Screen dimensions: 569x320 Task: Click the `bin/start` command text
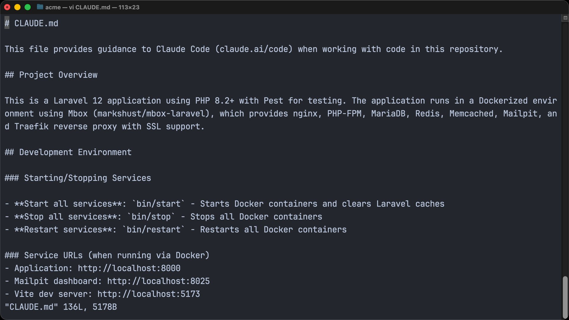[x=158, y=204]
